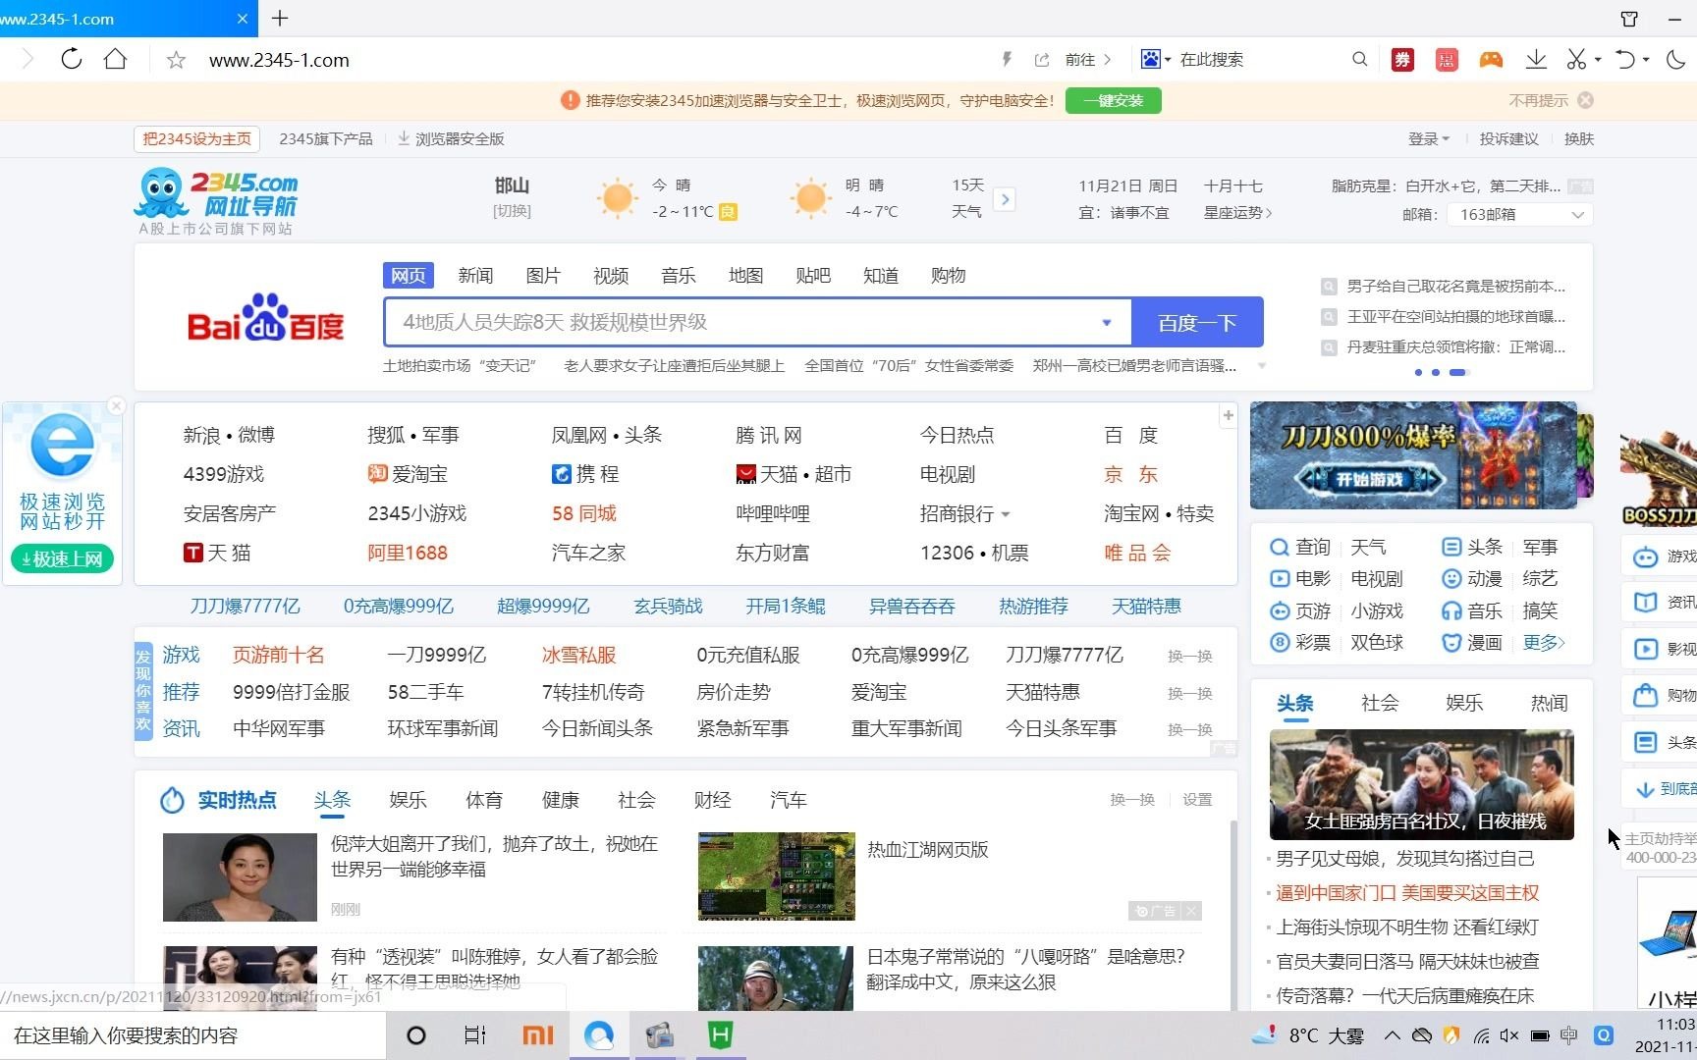Screen dimensions: 1697x1060
Task: Open the game controller toolbar icon
Action: tap(1491, 60)
